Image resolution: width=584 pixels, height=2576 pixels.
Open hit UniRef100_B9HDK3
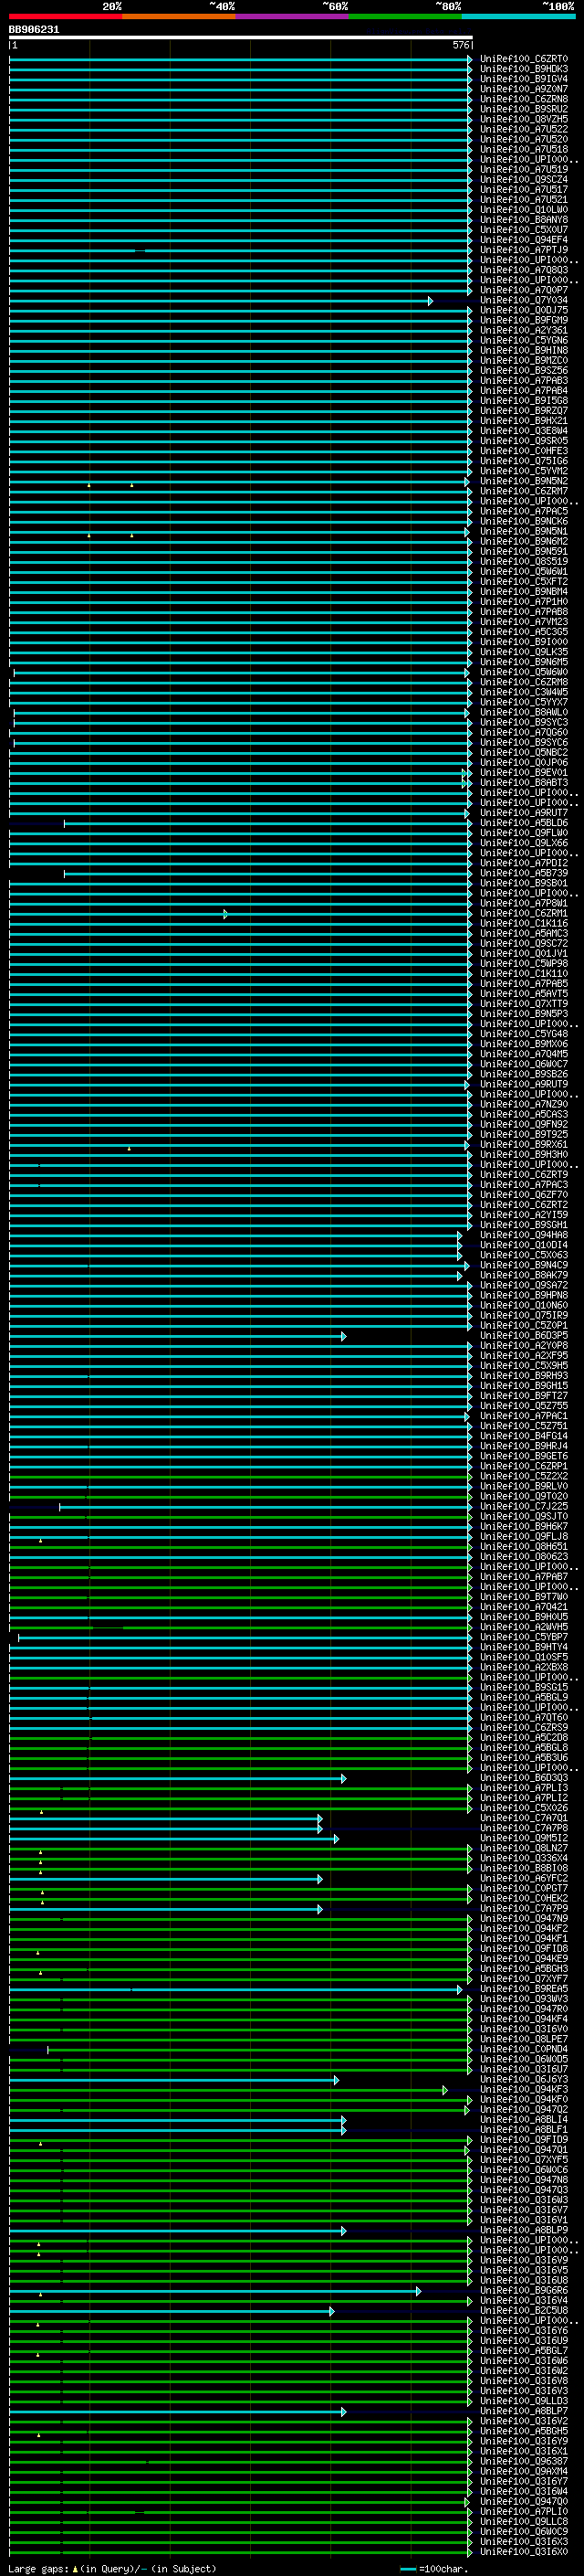tap(524, 69)
